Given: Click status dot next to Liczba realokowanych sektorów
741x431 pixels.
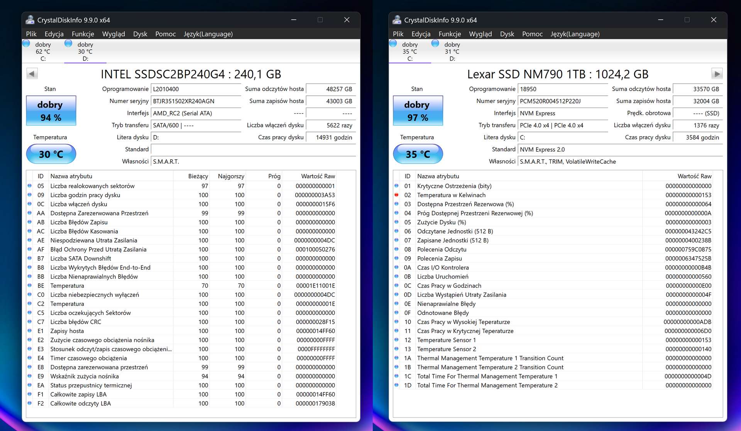Looking at the screenshot, I should (x=30, y=186).
